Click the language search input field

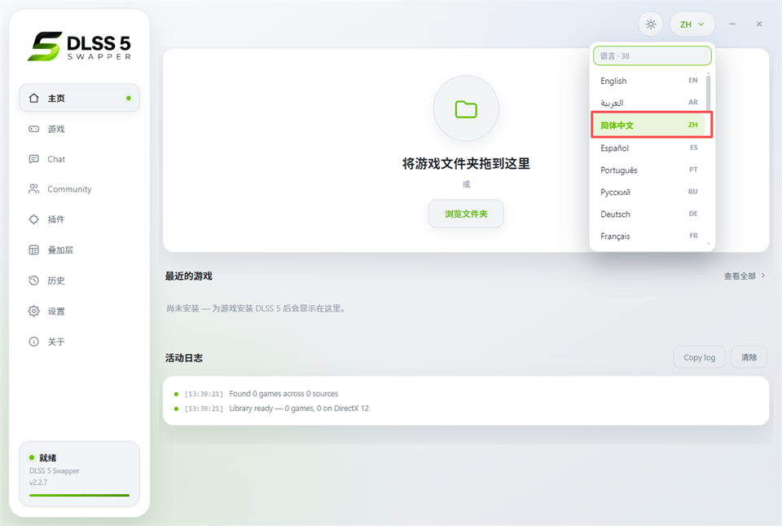click(652, 56)
